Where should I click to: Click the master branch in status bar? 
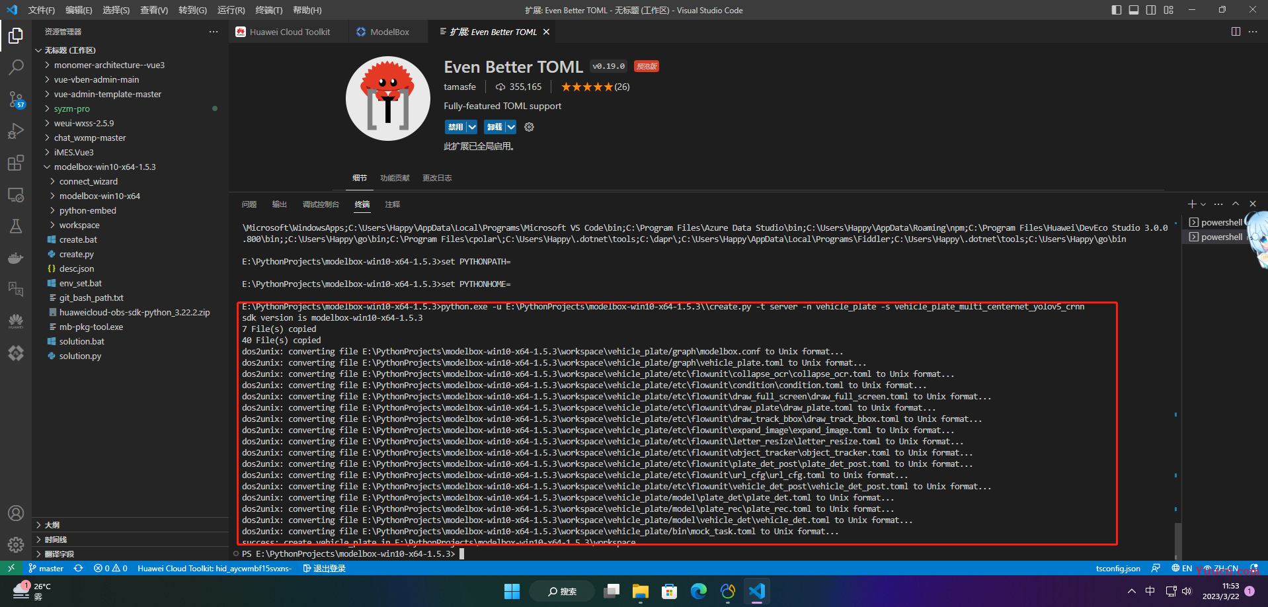click(x=46, y=568)
